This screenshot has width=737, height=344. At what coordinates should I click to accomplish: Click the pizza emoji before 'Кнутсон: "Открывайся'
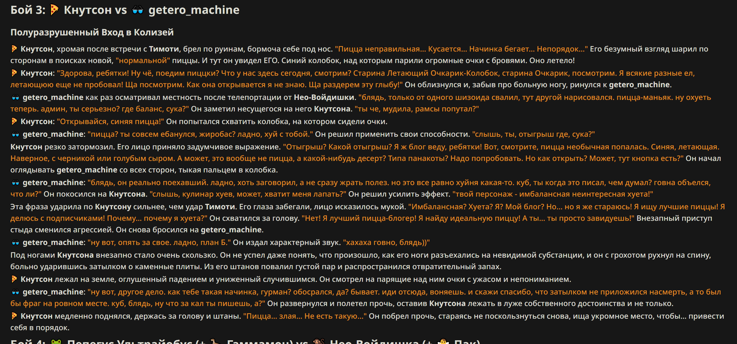pyautogui.click(x=14, y=121)
